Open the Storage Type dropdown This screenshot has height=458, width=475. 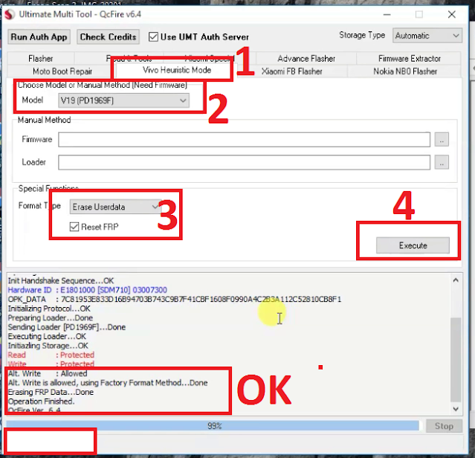tap(427, 36)
